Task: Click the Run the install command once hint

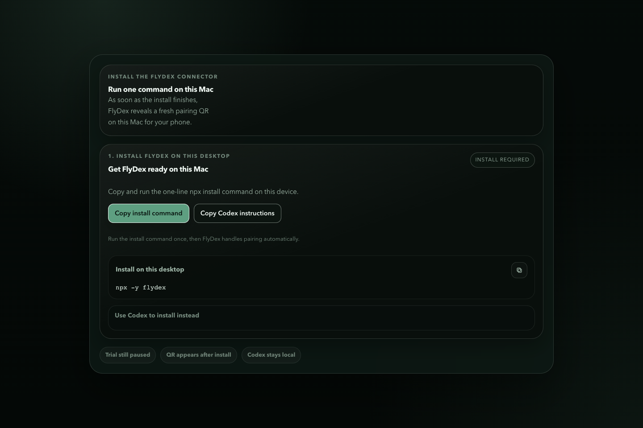Action: tap(204, 239)
